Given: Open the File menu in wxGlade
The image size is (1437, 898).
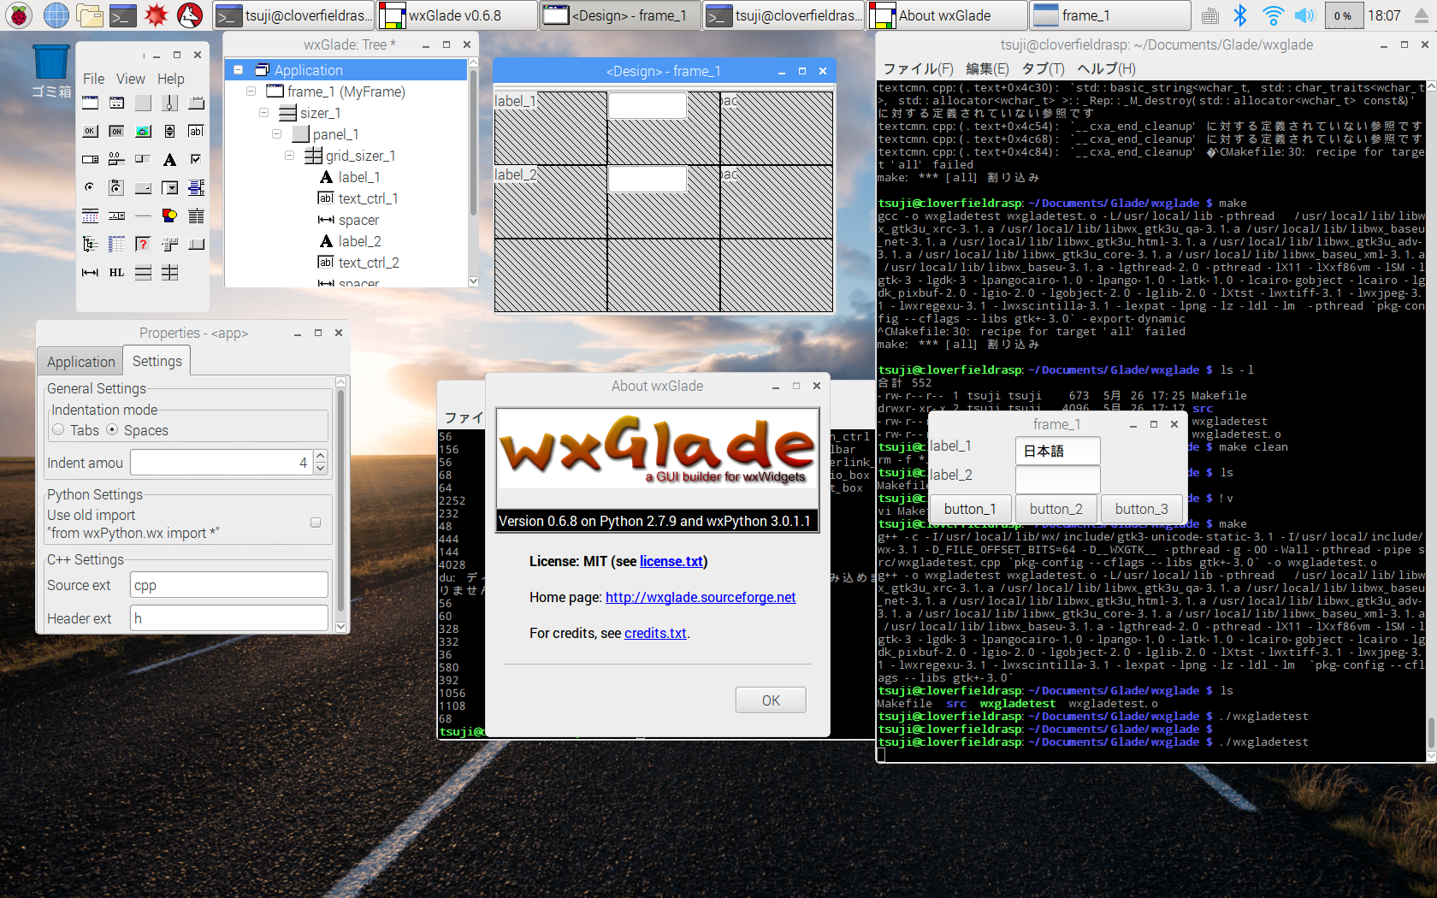Looking at the screenshot, I should (93, 79).
